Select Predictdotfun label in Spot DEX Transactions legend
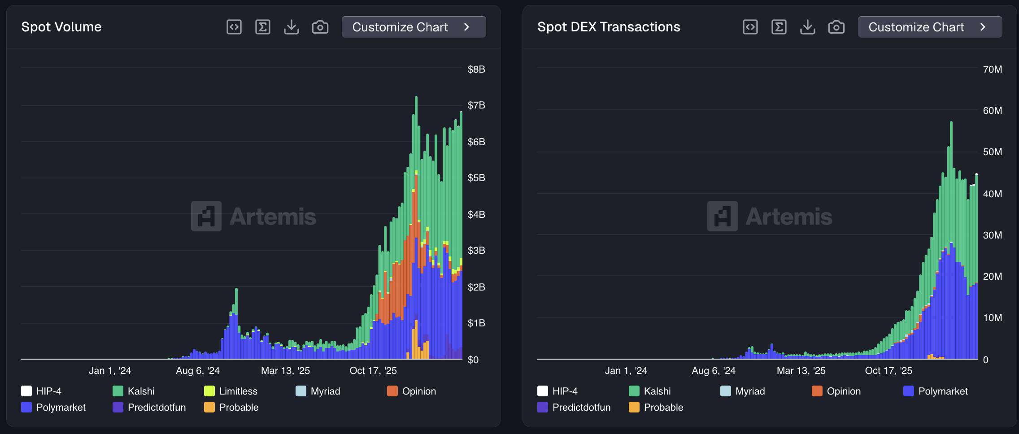 coord(582,407)
